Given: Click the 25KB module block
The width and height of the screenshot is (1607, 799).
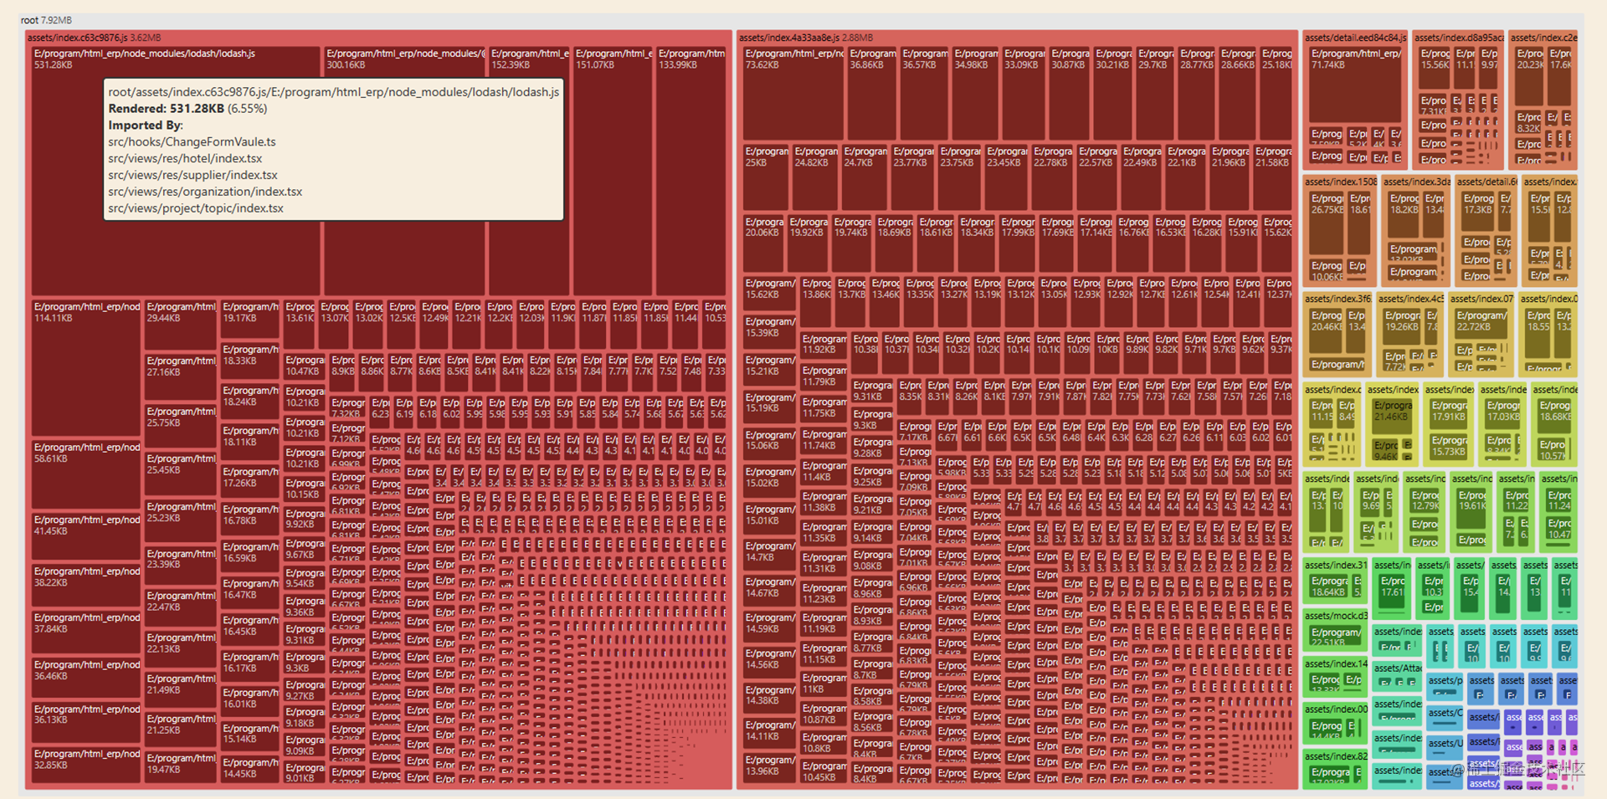Looking at the screenshot, I should [766, 177].
